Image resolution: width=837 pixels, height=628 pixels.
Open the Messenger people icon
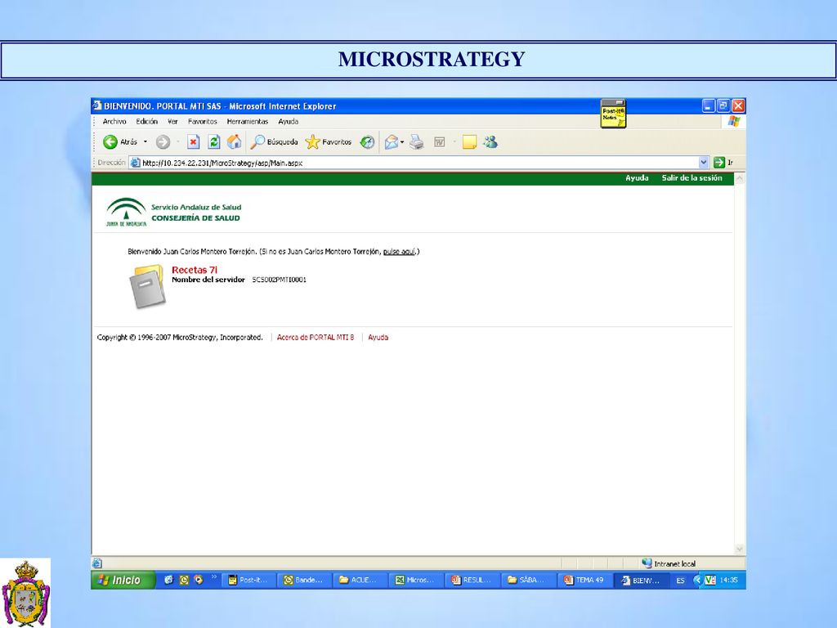tap(490, 142)
